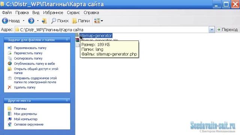Open the Сервис menu

(73, 12)
